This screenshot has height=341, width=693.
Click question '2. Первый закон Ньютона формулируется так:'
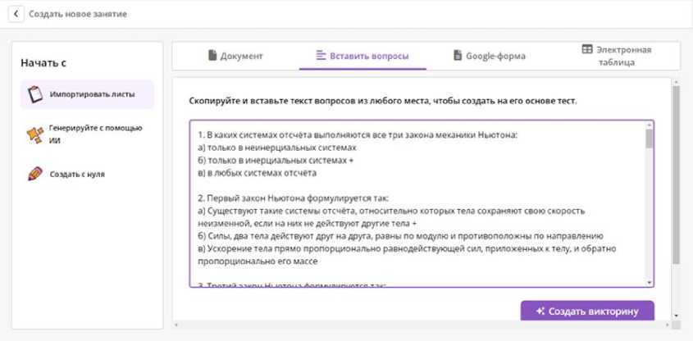pyautogui.click(x=294, y=198)
